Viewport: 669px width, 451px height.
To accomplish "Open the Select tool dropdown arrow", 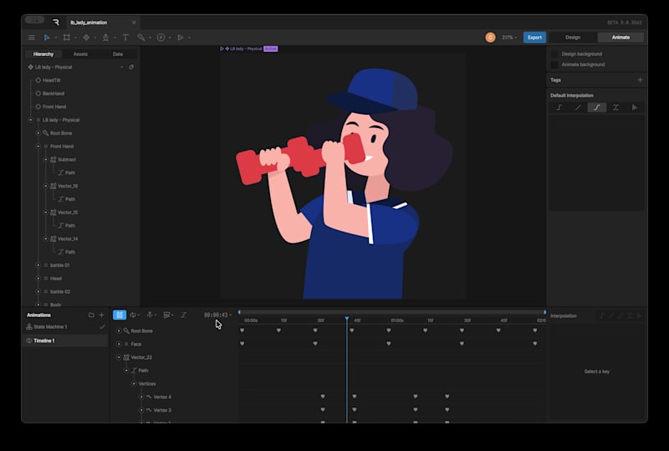I will [56, 38].
